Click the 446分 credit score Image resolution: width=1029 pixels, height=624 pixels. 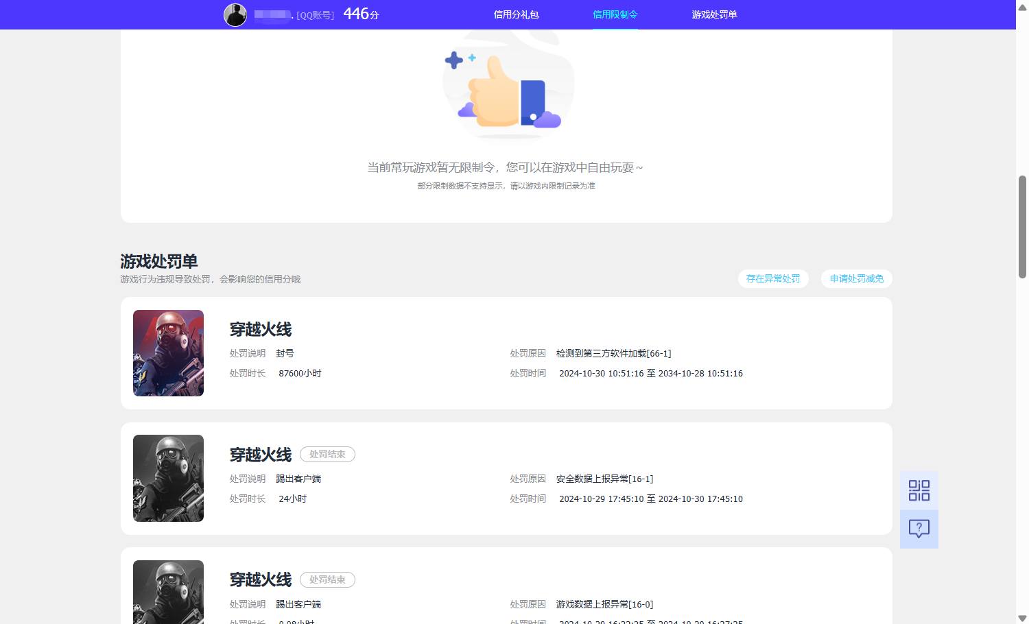(x=361, y=14)
